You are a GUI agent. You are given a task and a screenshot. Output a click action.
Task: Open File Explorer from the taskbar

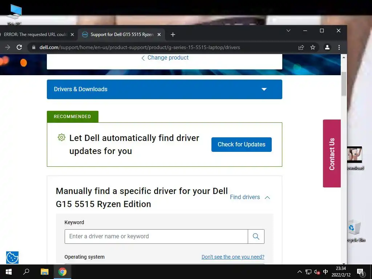coord(44,272)
